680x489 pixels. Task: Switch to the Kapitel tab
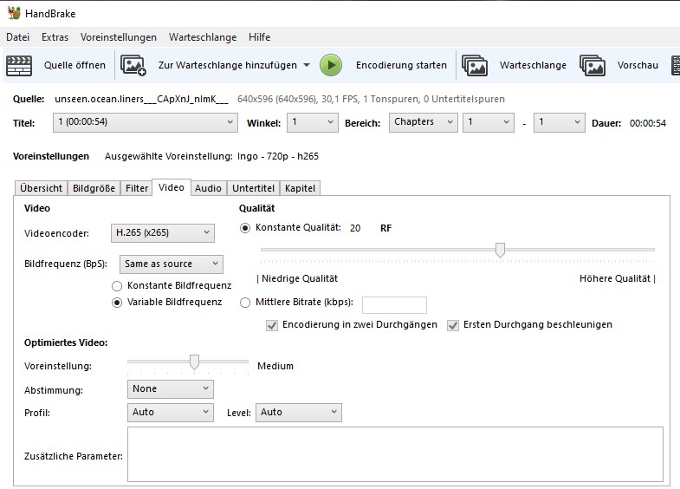pos(300,188)
